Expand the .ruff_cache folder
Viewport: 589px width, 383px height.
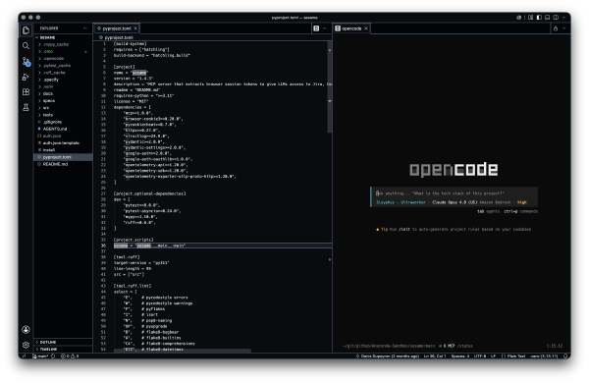(63, 73)
